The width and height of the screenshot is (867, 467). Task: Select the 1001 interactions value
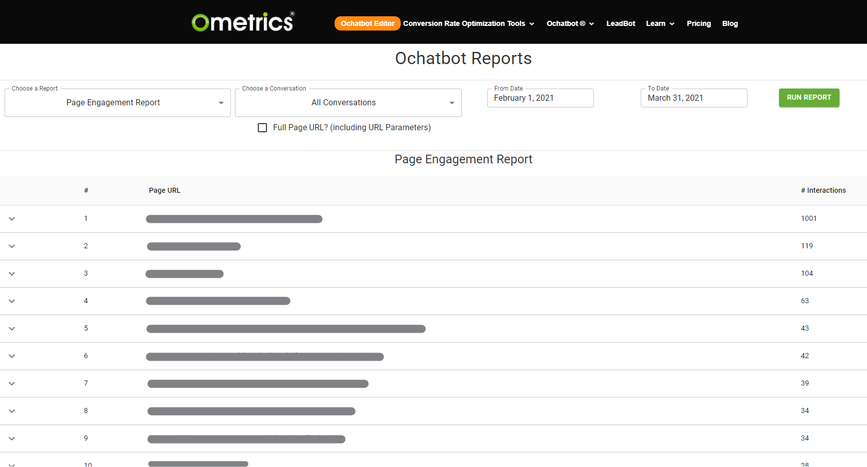point(809,218)
